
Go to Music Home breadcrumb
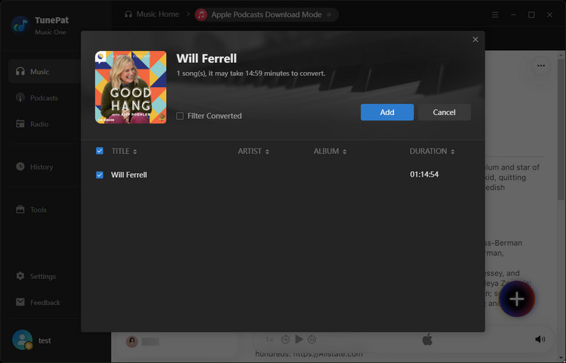click(x=152, y=14)
